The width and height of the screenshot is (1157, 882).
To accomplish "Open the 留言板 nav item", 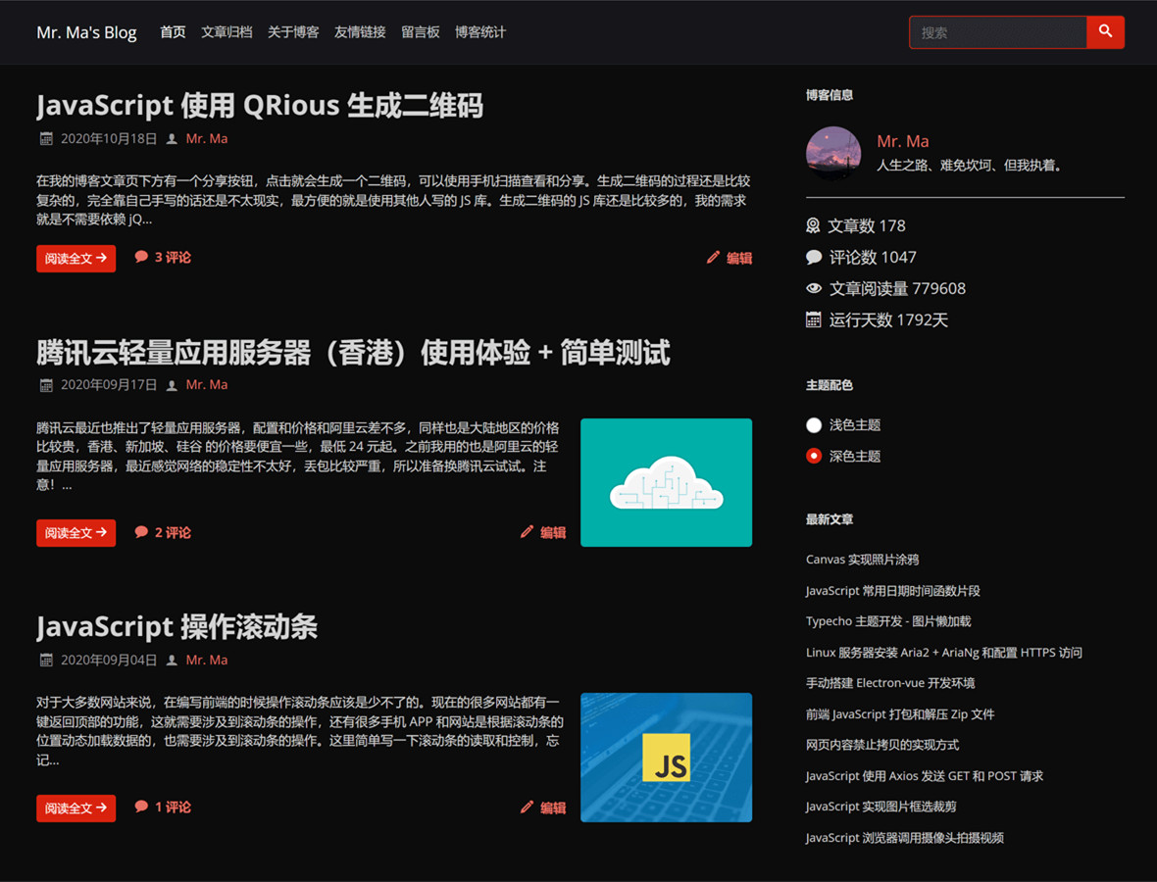I will [421, 31].
